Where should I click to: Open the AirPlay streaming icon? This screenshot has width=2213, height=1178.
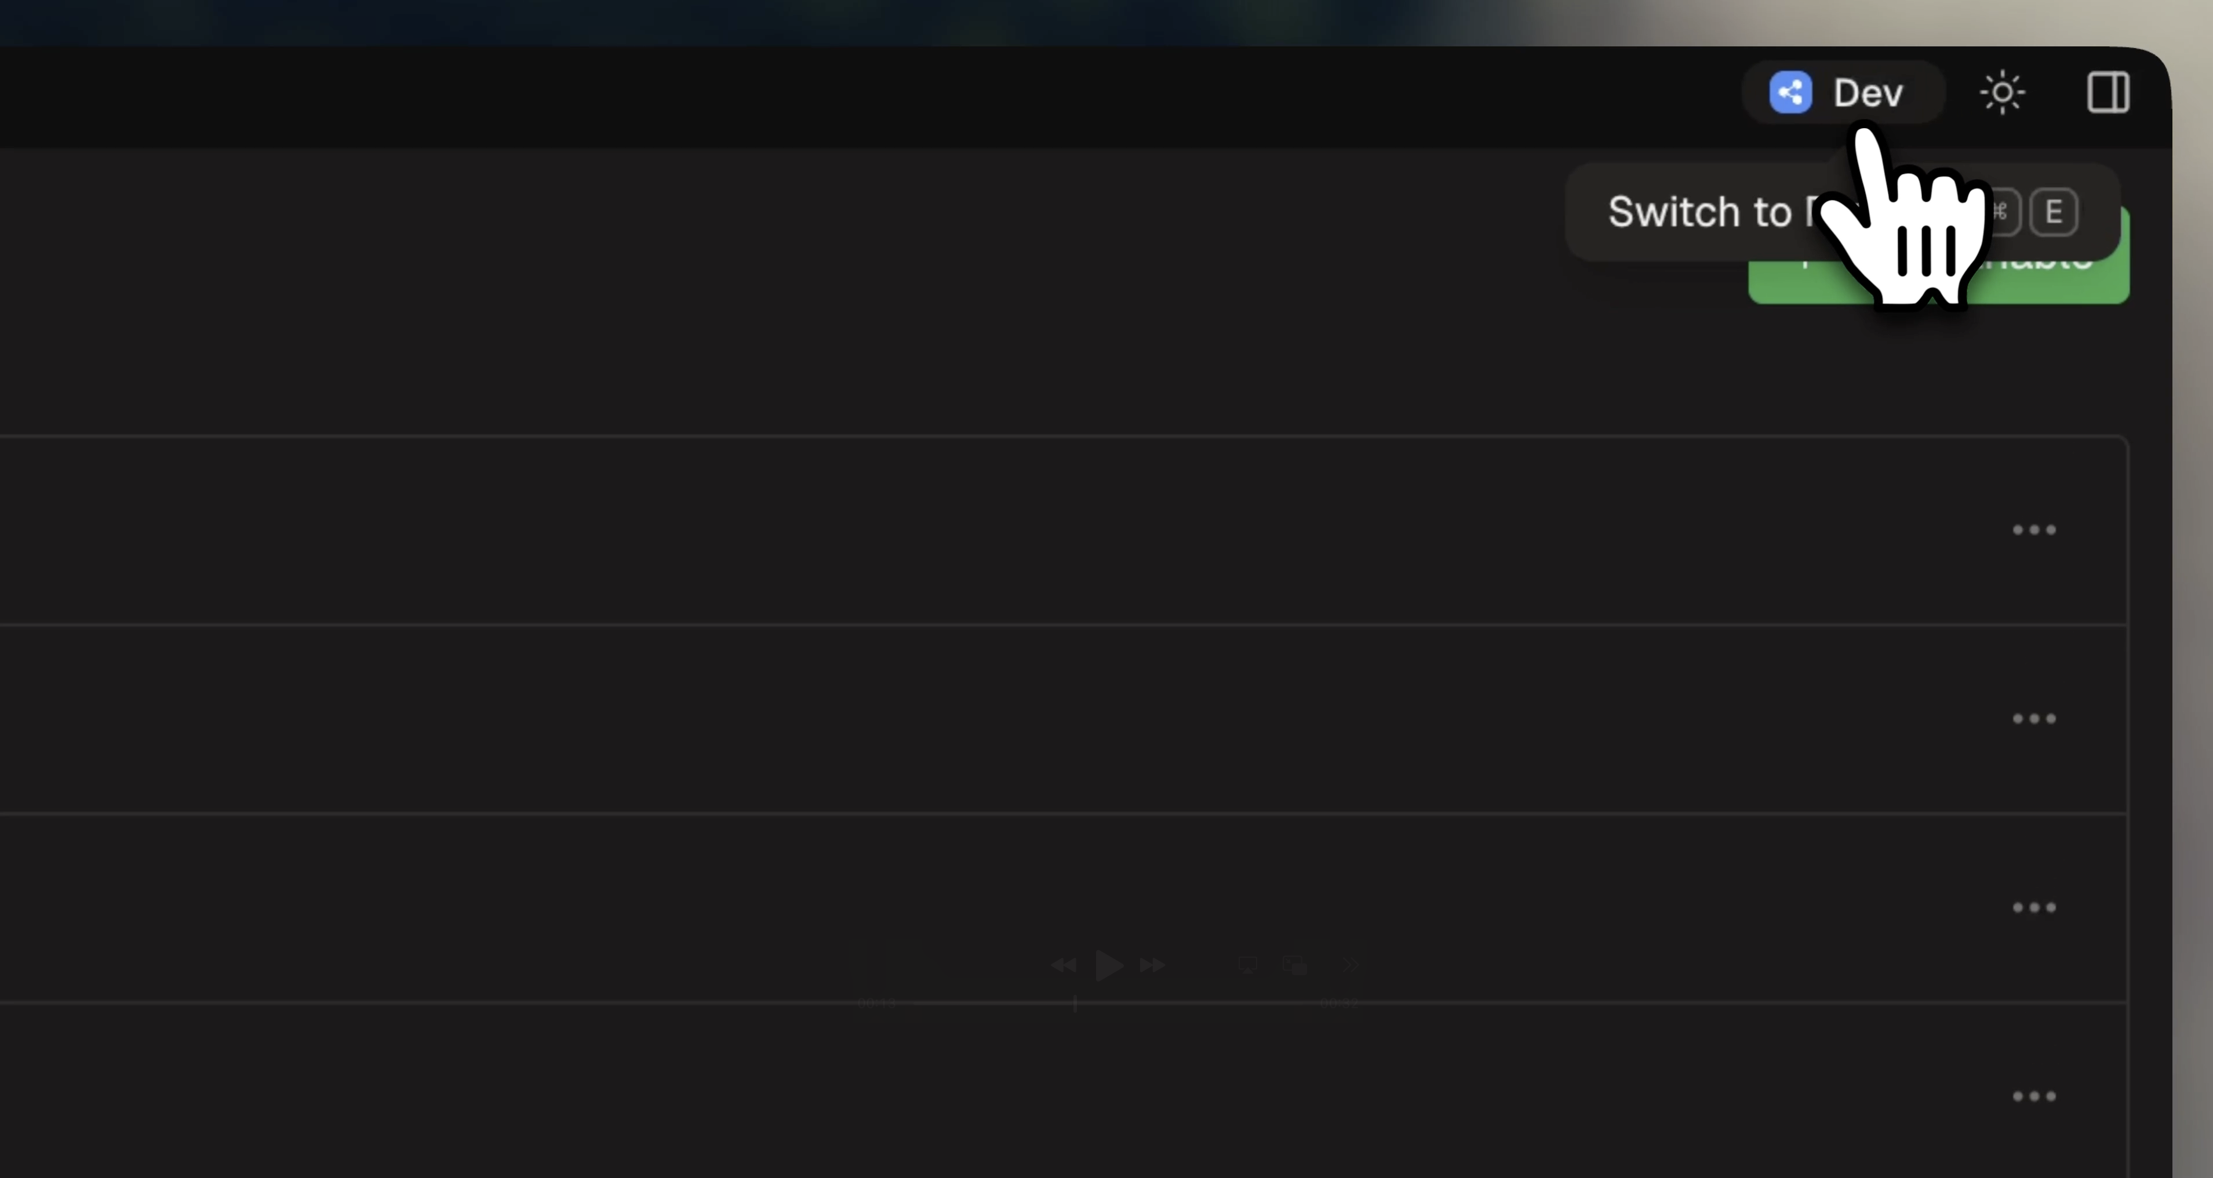coord(1249,965)
